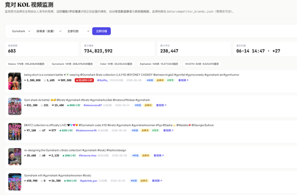Open thumbnail of 're-designing the Gymshark x Bratz' video

click(15, 156)
